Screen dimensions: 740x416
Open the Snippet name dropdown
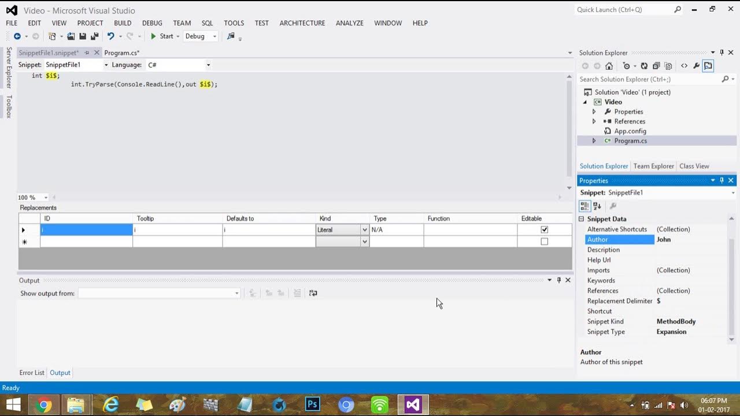point(106,65)
